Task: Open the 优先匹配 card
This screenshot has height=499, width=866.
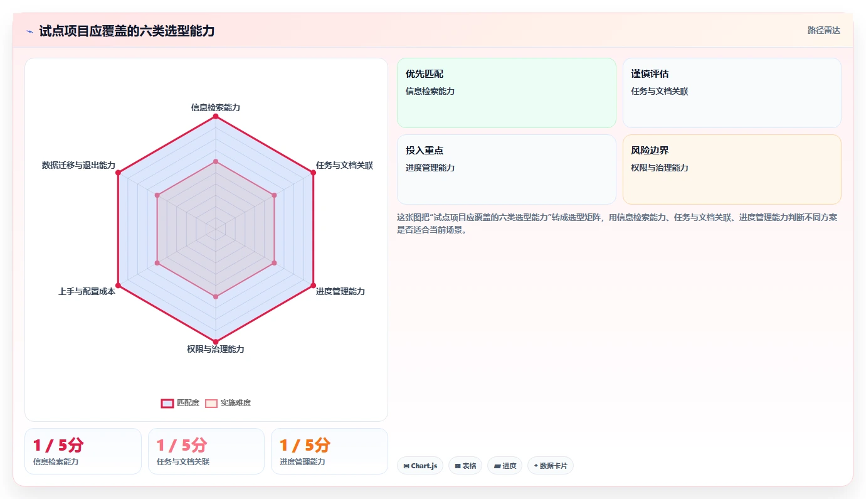Action: tap(507, 93)
